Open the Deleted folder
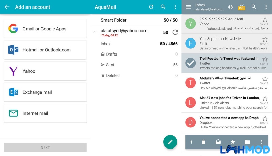Viewport: 272px width, 156px height. pos(136,76)
